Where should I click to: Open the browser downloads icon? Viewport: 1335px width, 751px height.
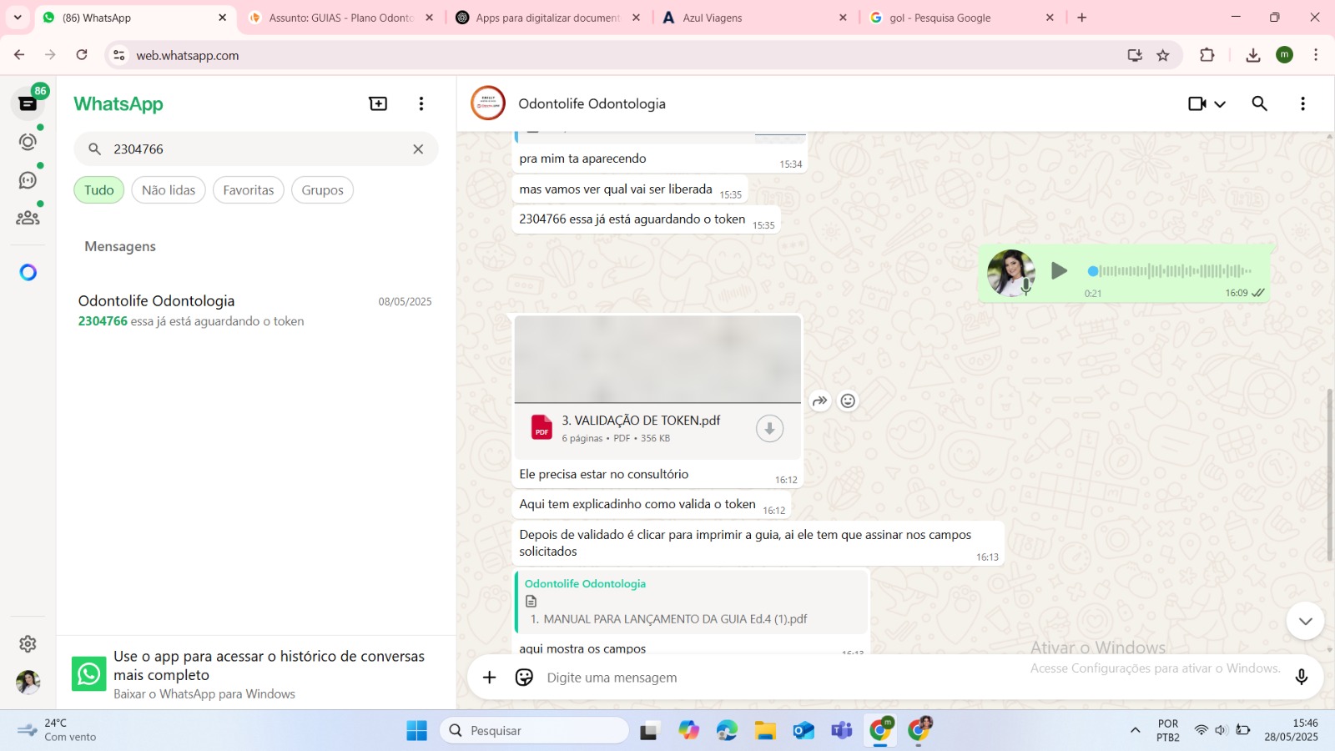click(1253, 55)
